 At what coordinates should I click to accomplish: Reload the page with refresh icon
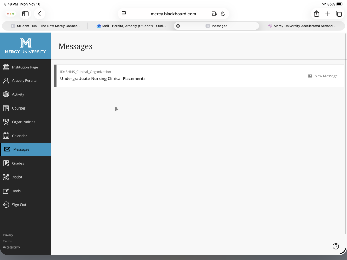click(223, 14)
